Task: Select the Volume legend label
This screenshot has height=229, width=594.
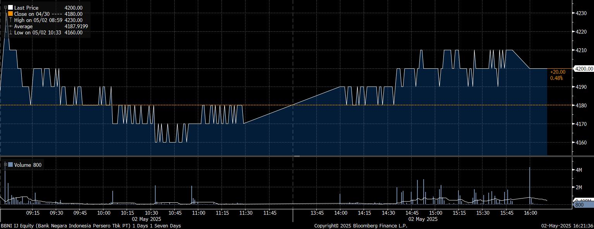Action: click(x=22, y=165)
